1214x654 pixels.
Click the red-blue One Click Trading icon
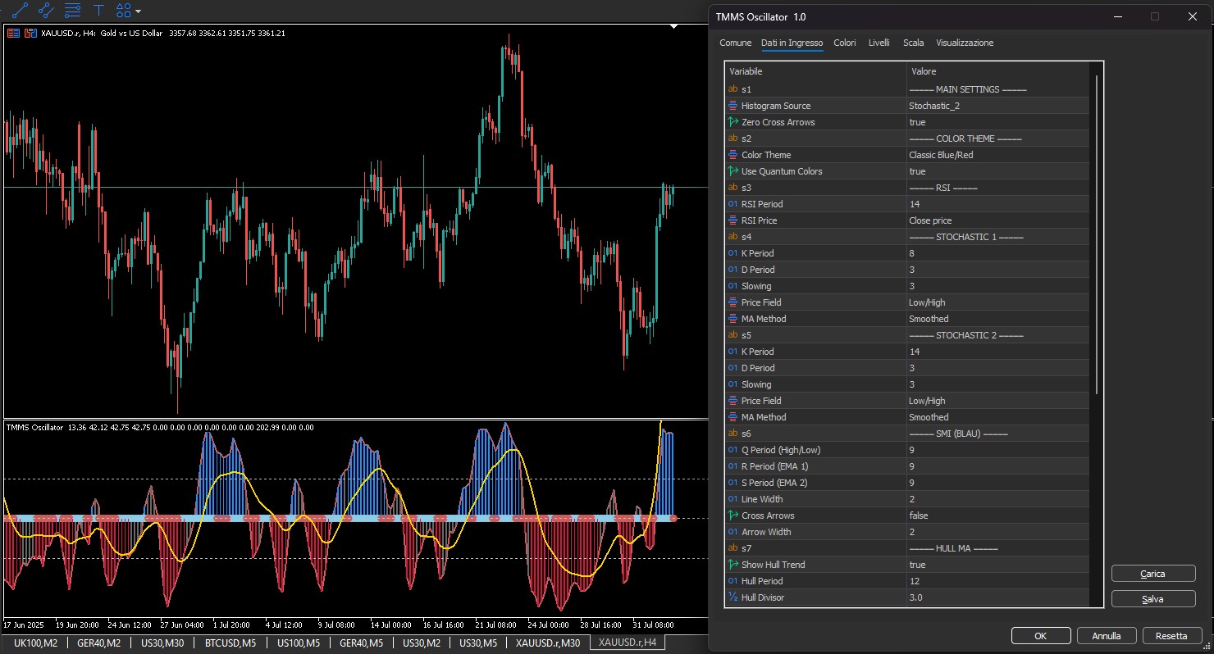[x=14, y=34]
